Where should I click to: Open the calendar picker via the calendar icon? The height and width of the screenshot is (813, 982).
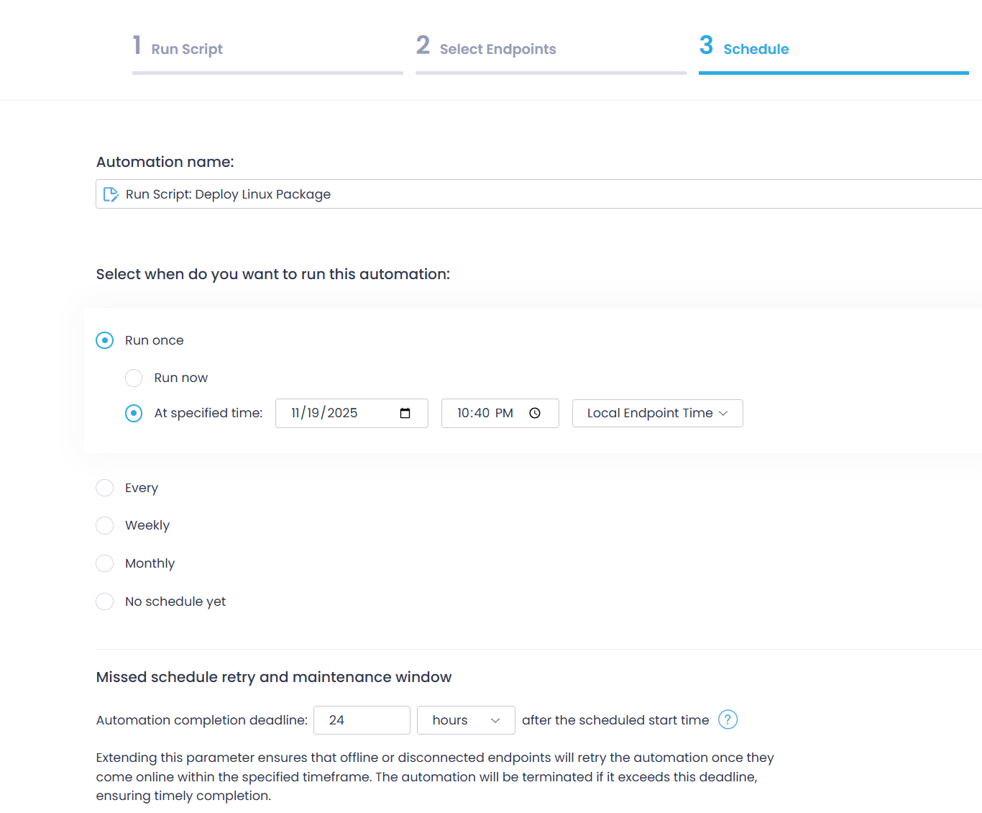tap(405, 413)
